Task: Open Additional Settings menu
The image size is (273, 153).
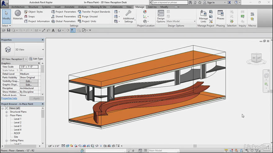Action: 129,16
